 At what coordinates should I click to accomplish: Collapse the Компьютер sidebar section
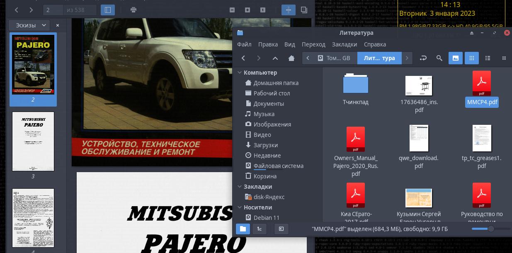[240, 73]
